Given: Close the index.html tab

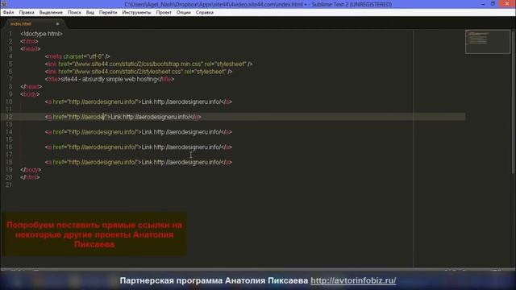Looking at the screenshot, I should [x=57, y=23].
